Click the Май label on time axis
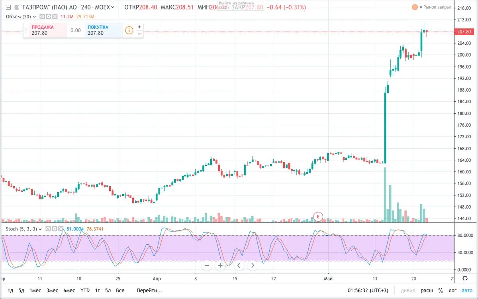The image size is (478, 299). coord(328,278)
